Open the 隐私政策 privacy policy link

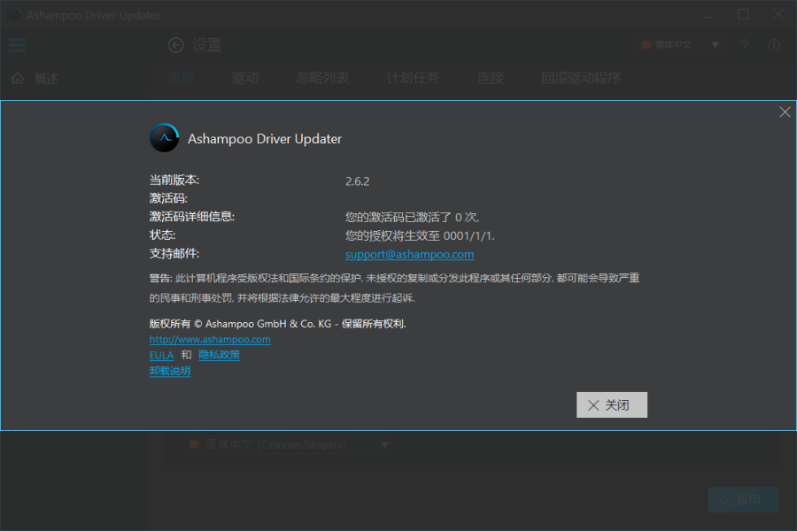click(x=219, y=355)
